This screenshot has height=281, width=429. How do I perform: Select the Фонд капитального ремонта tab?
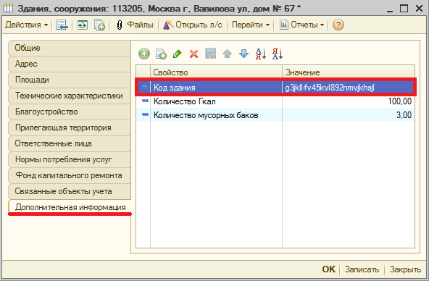(70, 175)
